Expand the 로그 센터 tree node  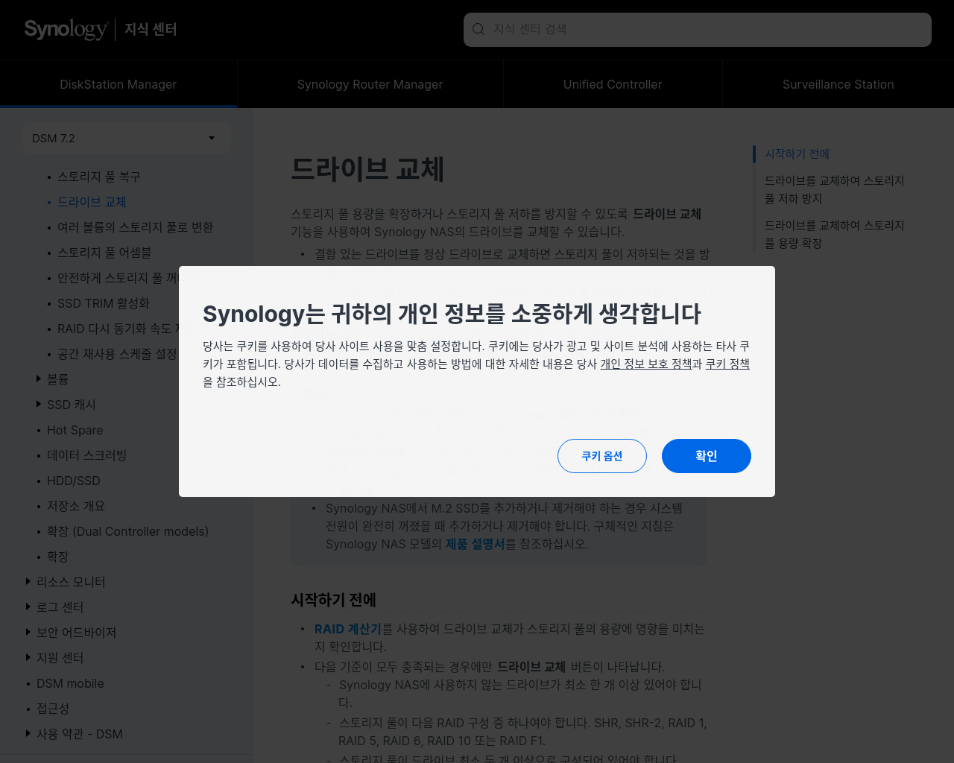(28, 607)
